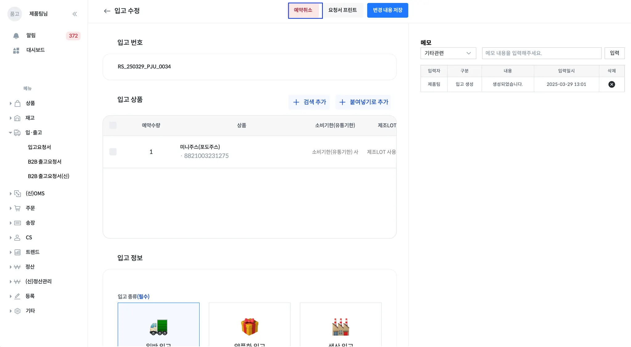Collapse the 입·출고 menu section
Image resolution: width=631 pixels, height=347 pixels.
pyautogui.click(x=10, y=133)
